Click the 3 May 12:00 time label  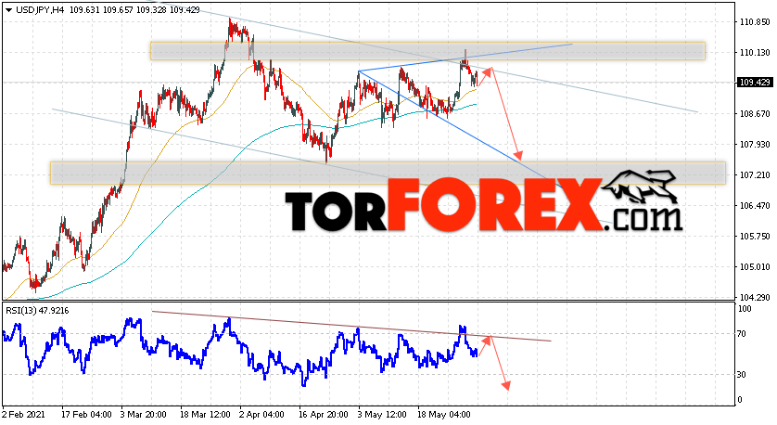pyautogui.click(x=382, y=414)
